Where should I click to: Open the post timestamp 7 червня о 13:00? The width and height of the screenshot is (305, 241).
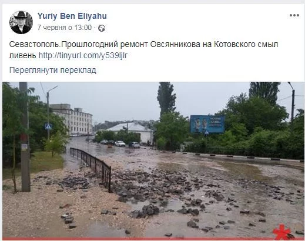click(65, 28)
